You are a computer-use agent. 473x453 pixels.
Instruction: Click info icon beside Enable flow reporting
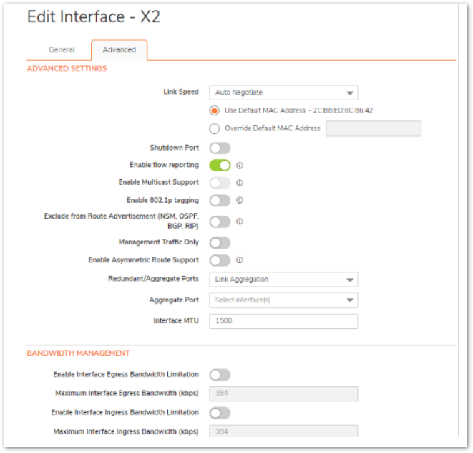coord(239,166)
